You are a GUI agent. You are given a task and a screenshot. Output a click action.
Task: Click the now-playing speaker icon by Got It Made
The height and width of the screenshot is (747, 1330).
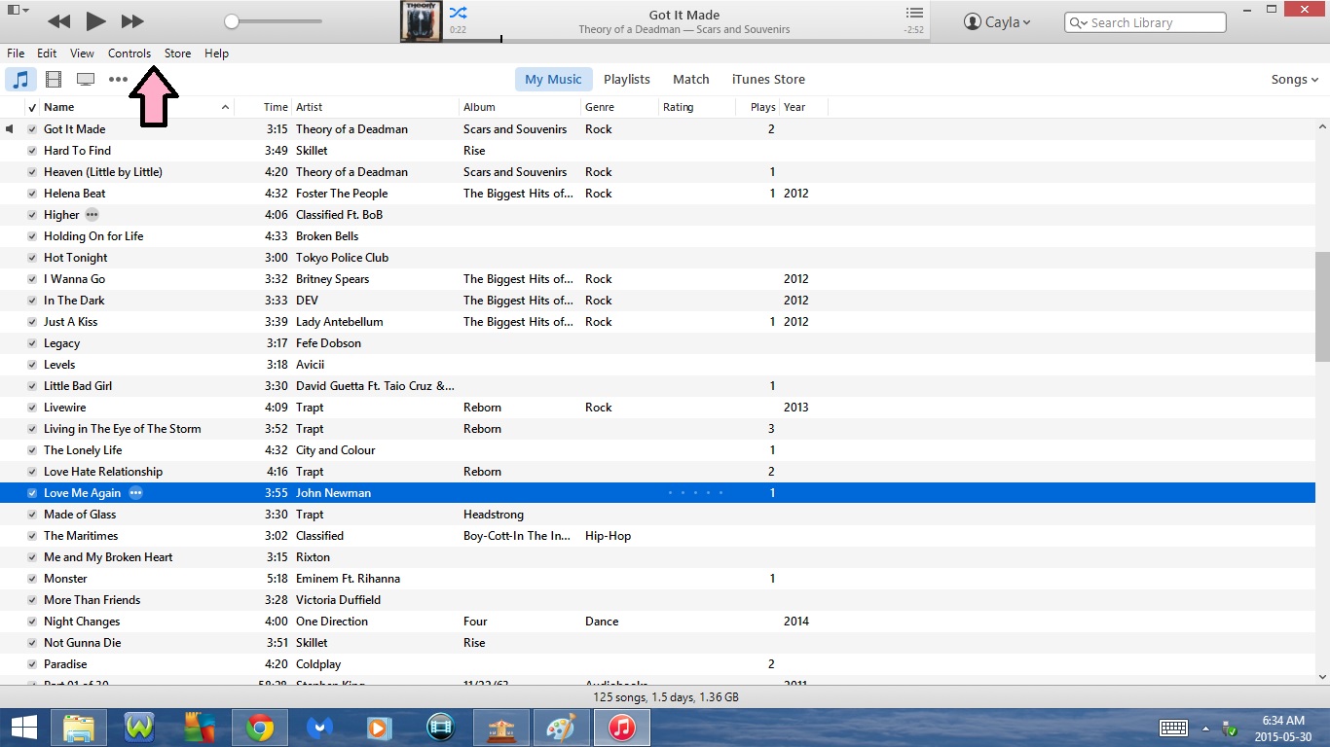11,129
